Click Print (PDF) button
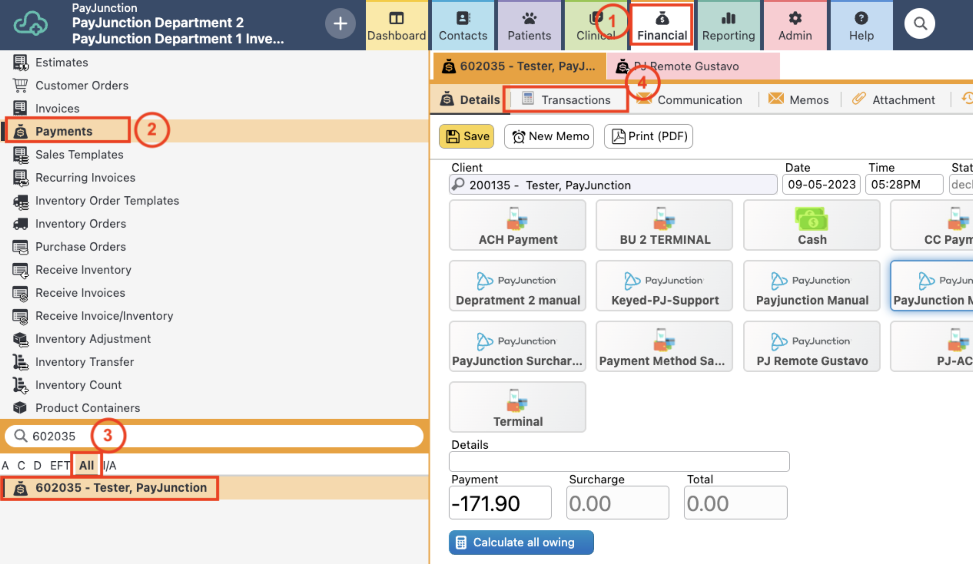Screen dimensions: 973x564 click(649, 136)
